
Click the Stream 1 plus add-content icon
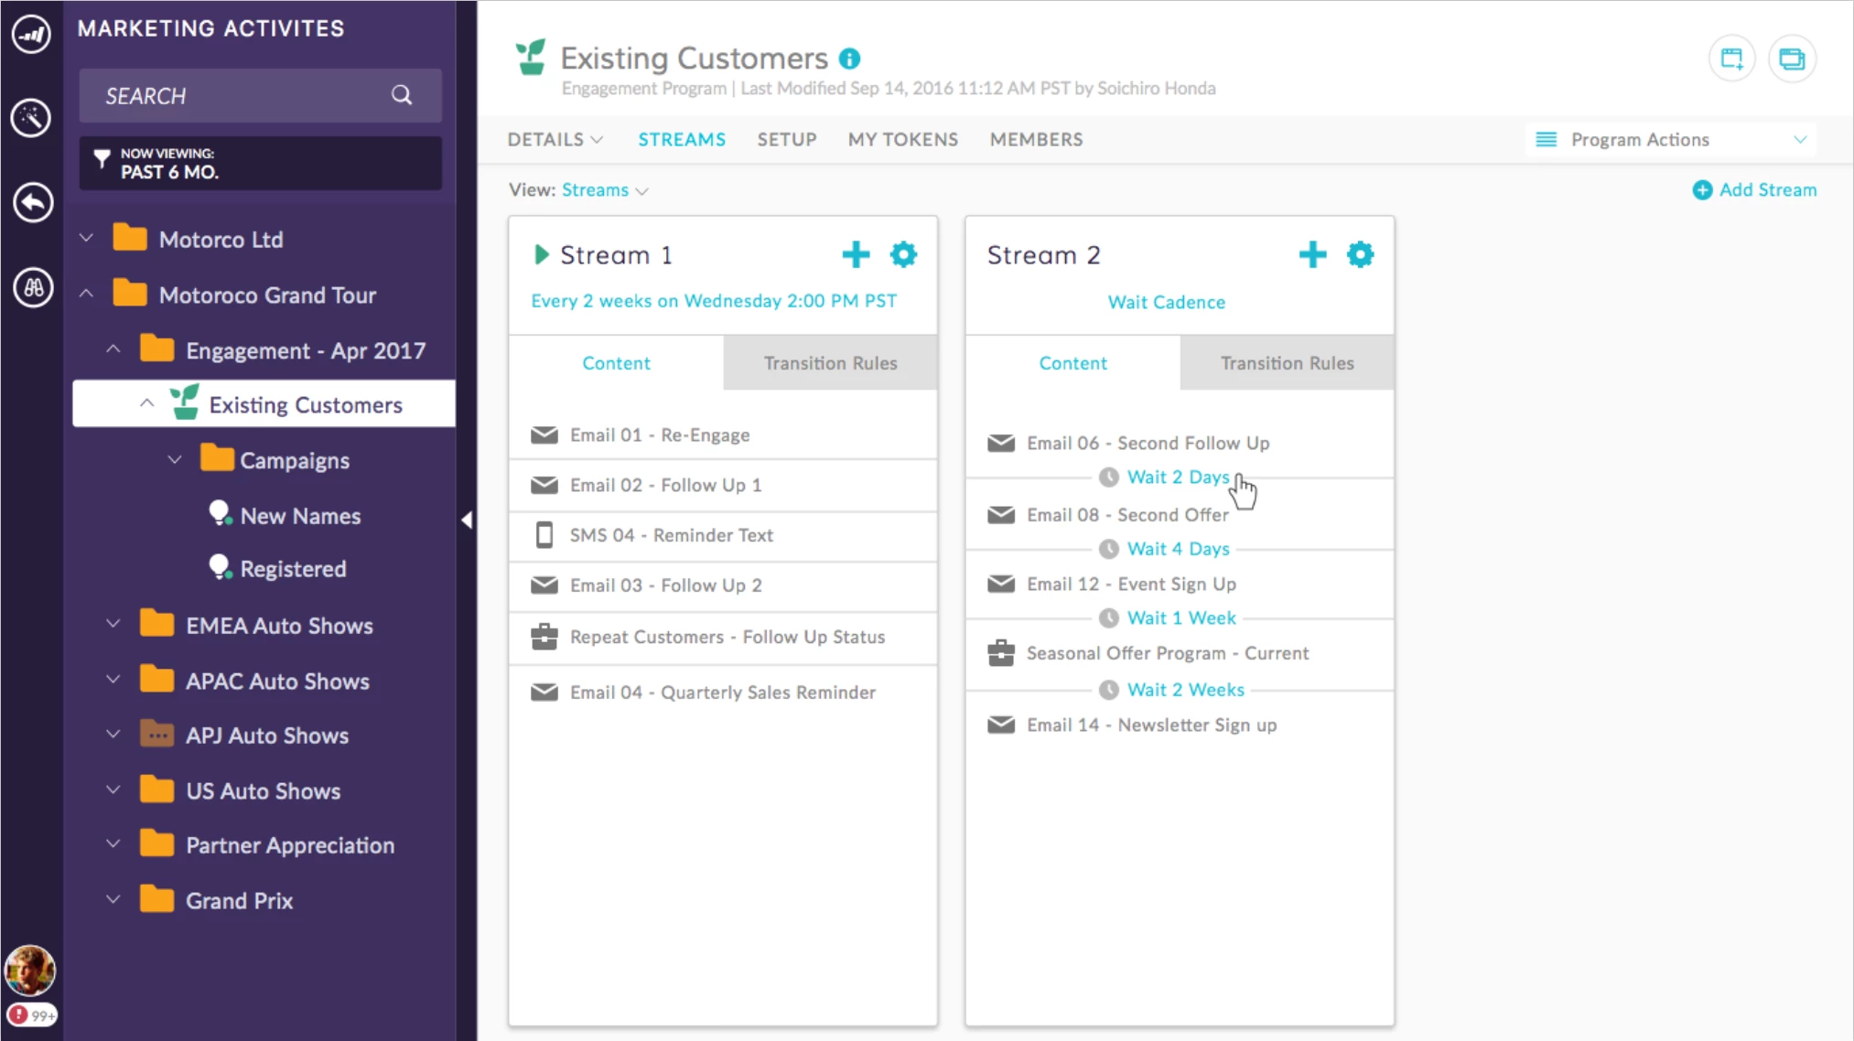pos(856,254)
